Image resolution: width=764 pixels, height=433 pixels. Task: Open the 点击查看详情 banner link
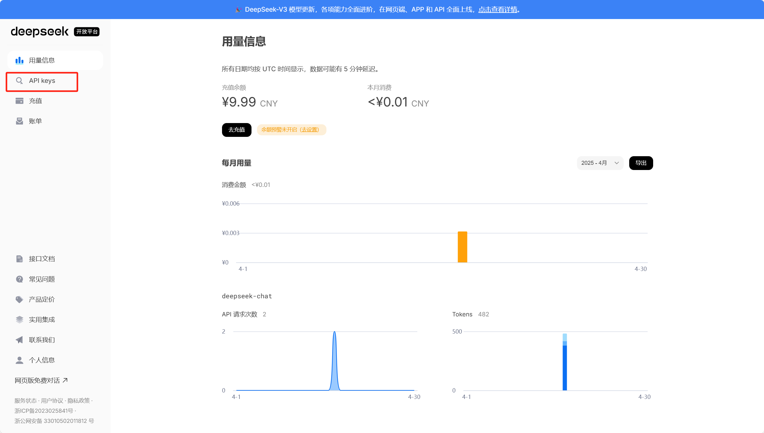click(497, 10)
